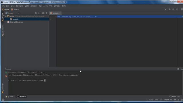The width and height of the screenshot is (183, 103).
Task: Click the Hide Project panel icon
Action: (x=47, y=13)
